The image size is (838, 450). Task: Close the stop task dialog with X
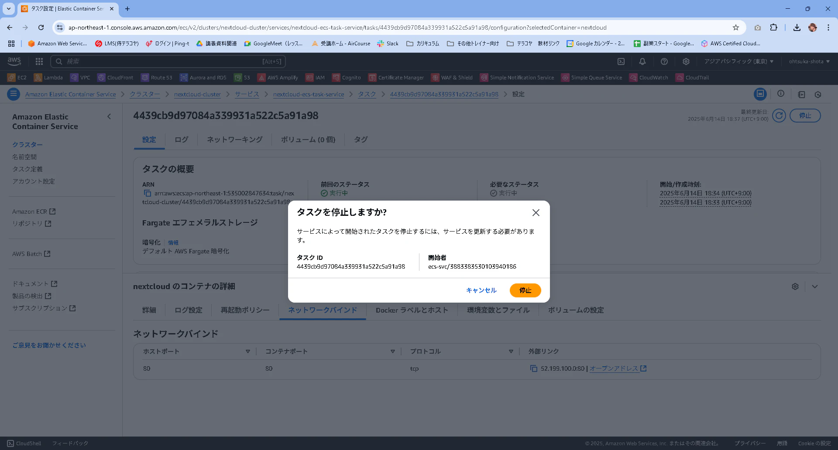(536, 212)
